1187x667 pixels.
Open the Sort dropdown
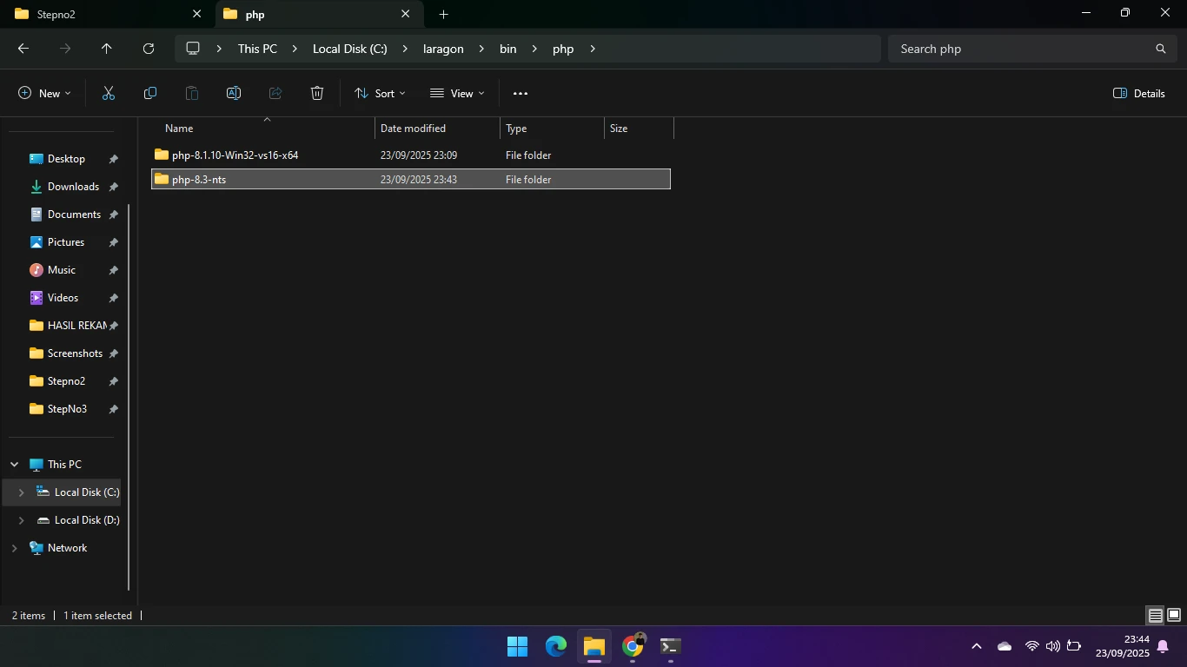[x=380, y=94]
